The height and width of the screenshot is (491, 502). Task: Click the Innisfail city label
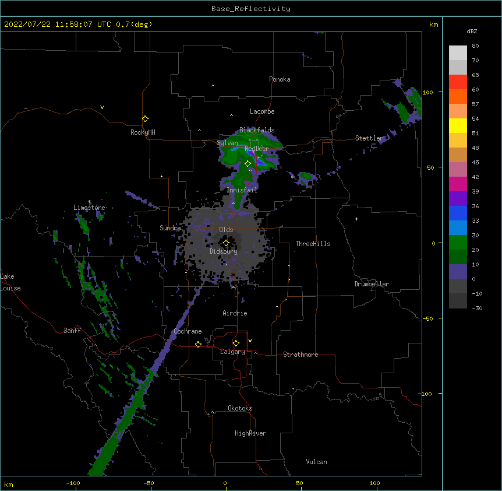(242, 190)
